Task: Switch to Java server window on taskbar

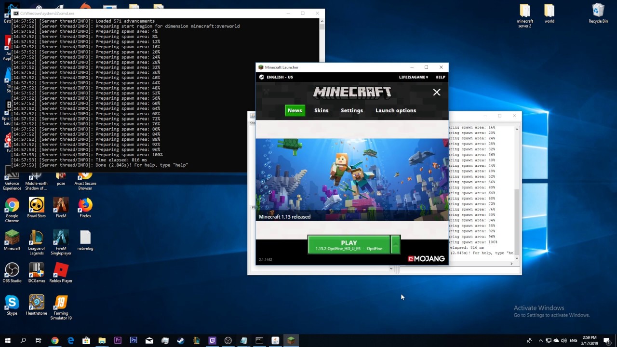Action: (275, 340)
